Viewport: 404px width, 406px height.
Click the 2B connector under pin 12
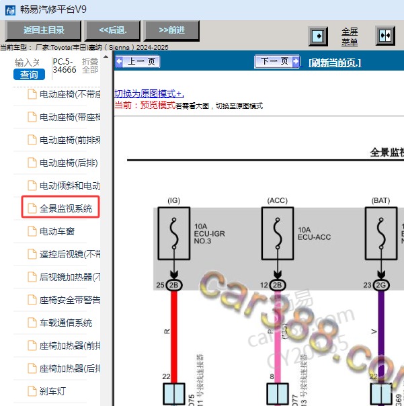[x=278, y=285]
